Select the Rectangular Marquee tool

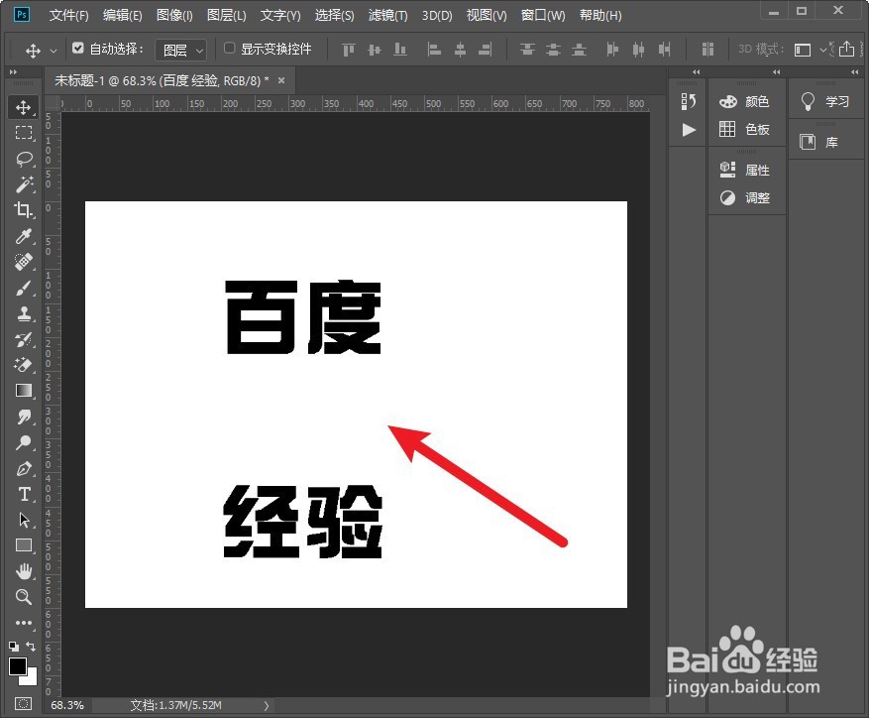pos(23,133)
